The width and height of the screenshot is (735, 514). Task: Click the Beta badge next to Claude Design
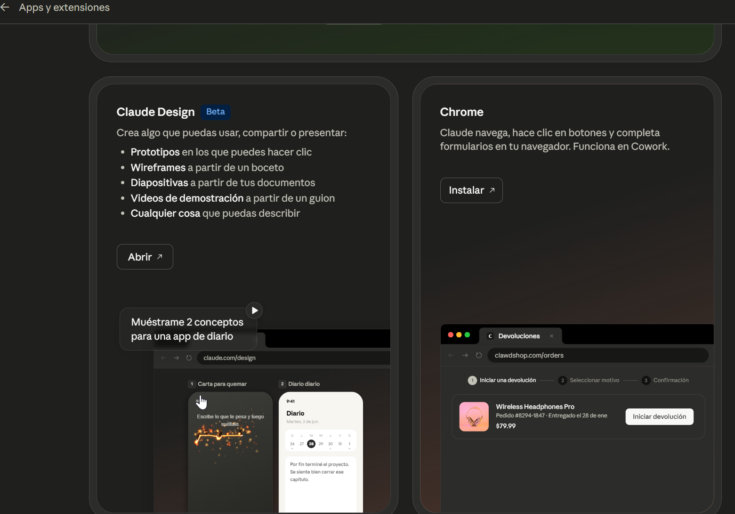(x=215, y=112)
